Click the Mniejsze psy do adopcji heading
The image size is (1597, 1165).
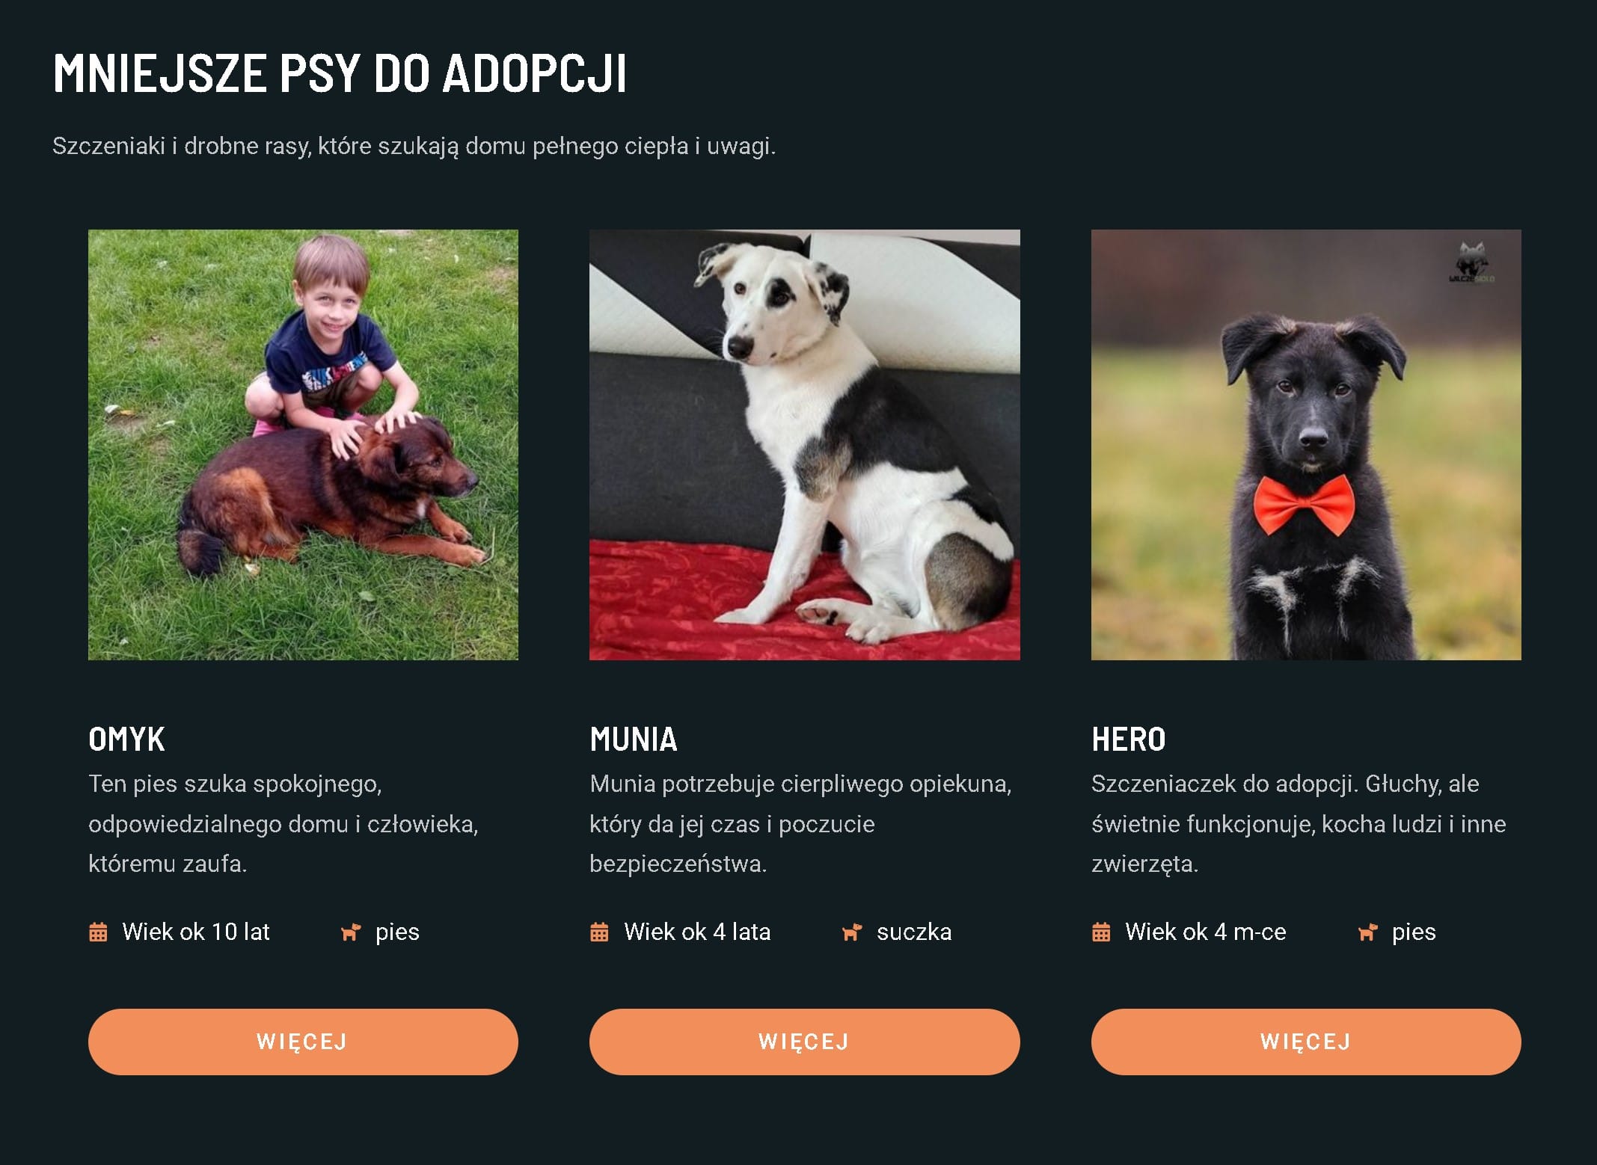tap(340, 73)
